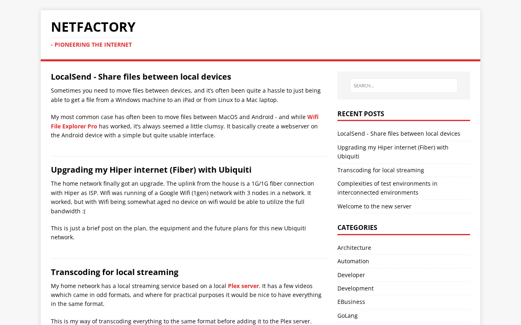Open the LocalSend post title heading
This screenshot has height=325, width=521.
pyautogui.click(x=141, y=77)
